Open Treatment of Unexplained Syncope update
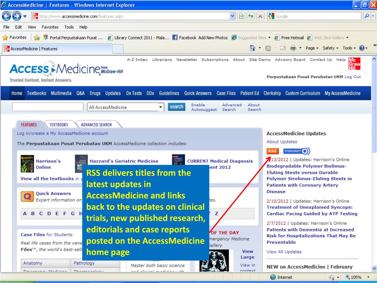 (312, 210)
